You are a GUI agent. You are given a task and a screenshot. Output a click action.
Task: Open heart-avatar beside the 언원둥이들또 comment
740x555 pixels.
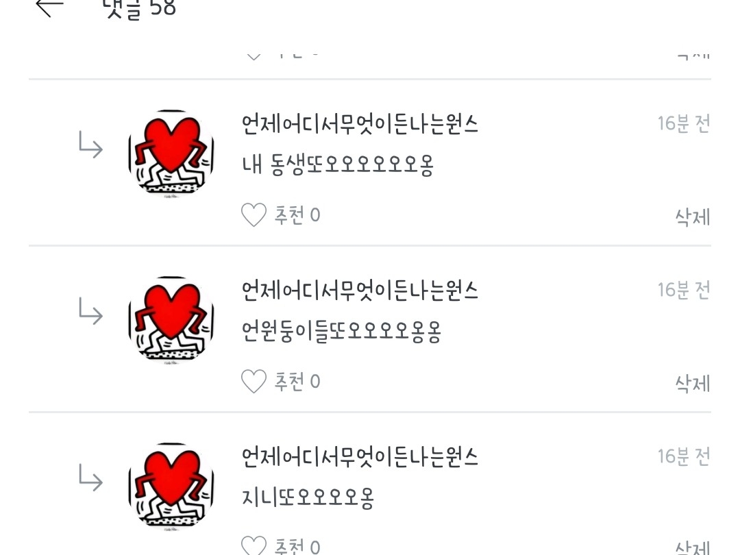coord(171,319)
